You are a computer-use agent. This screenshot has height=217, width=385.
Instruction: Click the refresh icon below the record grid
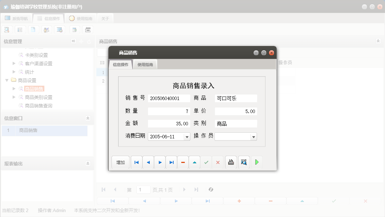tap(210, 189)
